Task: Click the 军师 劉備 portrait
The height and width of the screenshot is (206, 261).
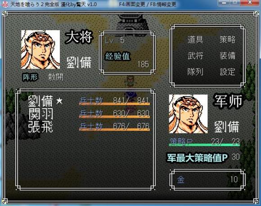Action: [188, 114]
